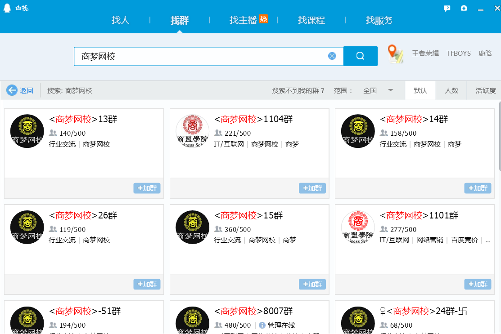This screenshot has height=334, width=501.
Task: Click +加群 for <商梦网校>14群
Action: click(x=478, y=188)
